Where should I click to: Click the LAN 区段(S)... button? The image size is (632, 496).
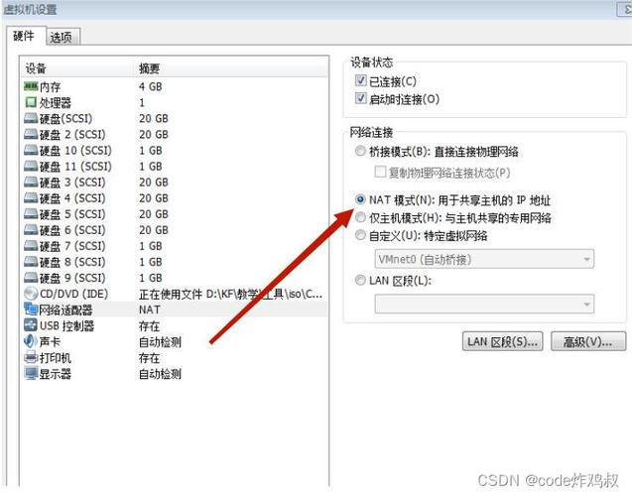pos(502,341)
